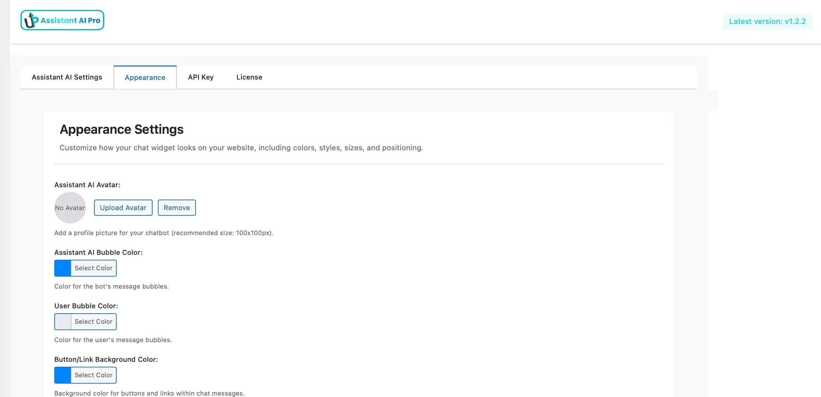The image size is (821, 397).
Task: Click the Remove avatar button
Action: [177, 208]
